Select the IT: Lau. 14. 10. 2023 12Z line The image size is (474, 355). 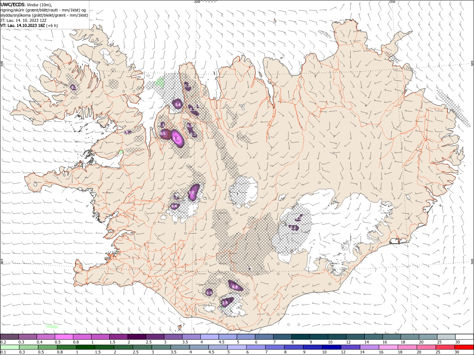click(23, 20)
